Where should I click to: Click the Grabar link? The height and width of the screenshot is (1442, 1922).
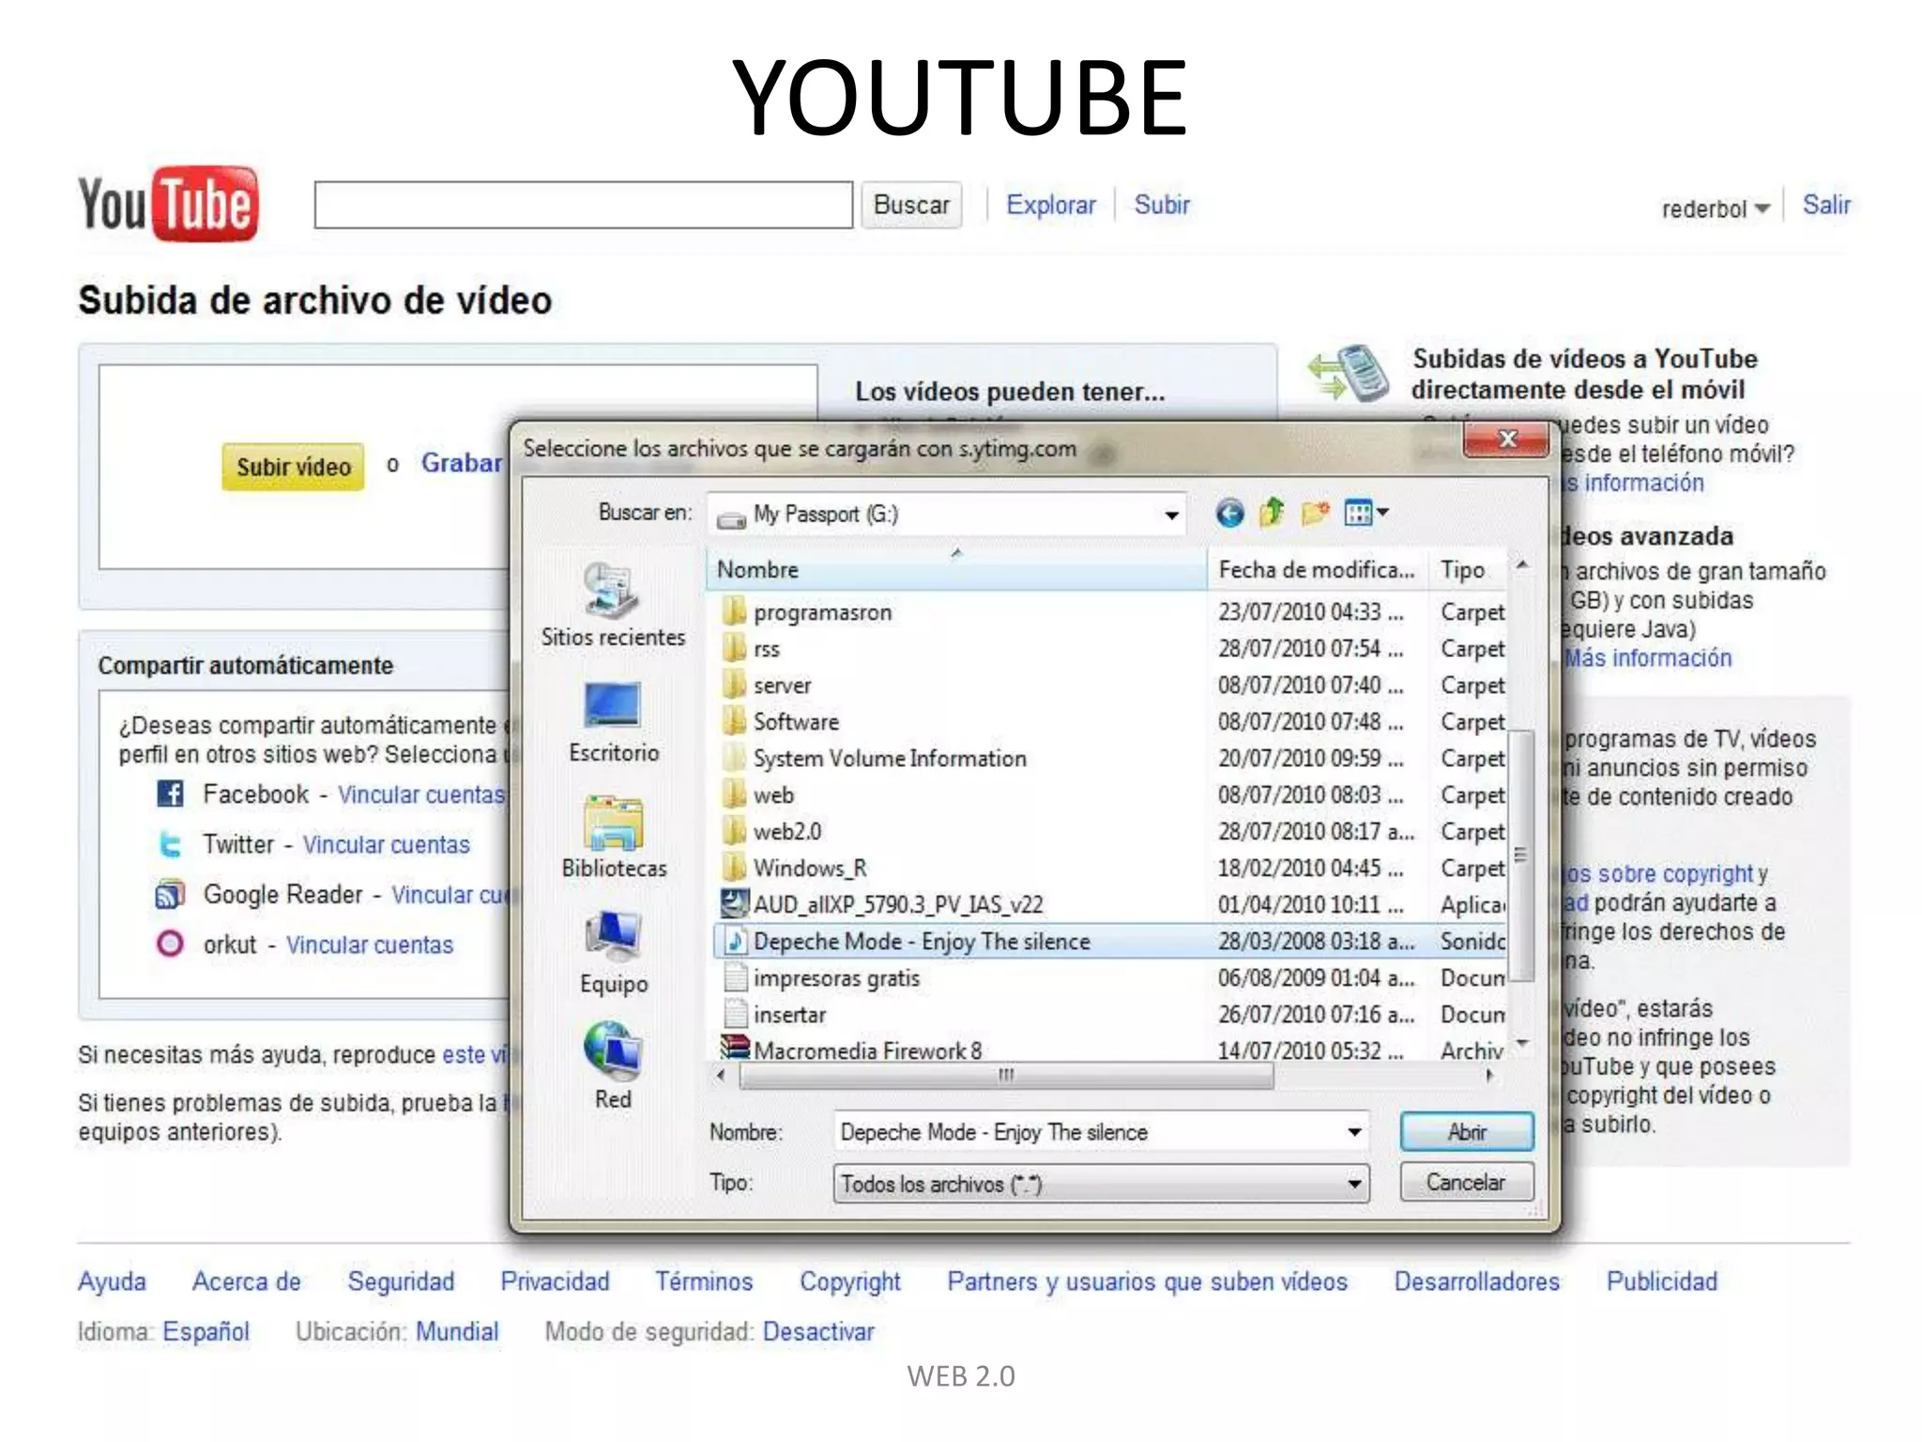coord(462,463)
